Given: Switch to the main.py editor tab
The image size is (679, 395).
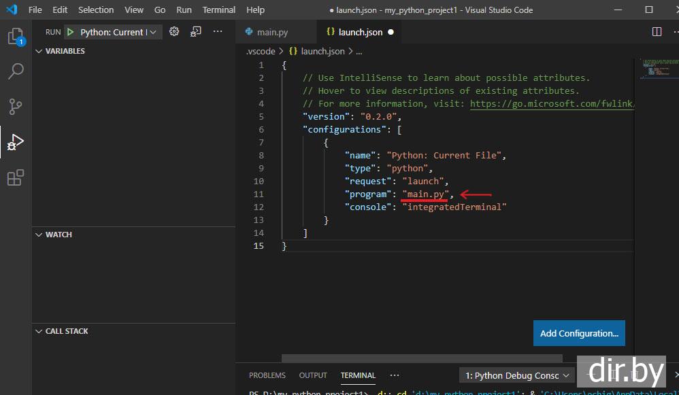Looking at the screenshot, I should click(x=271, y=32).
